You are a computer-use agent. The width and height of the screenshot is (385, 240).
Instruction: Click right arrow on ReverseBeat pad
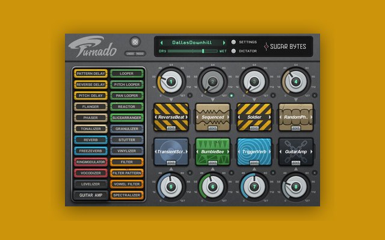click(186, 117)
